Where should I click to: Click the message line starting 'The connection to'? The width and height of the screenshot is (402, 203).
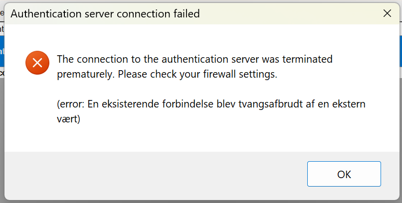[195, 60]
